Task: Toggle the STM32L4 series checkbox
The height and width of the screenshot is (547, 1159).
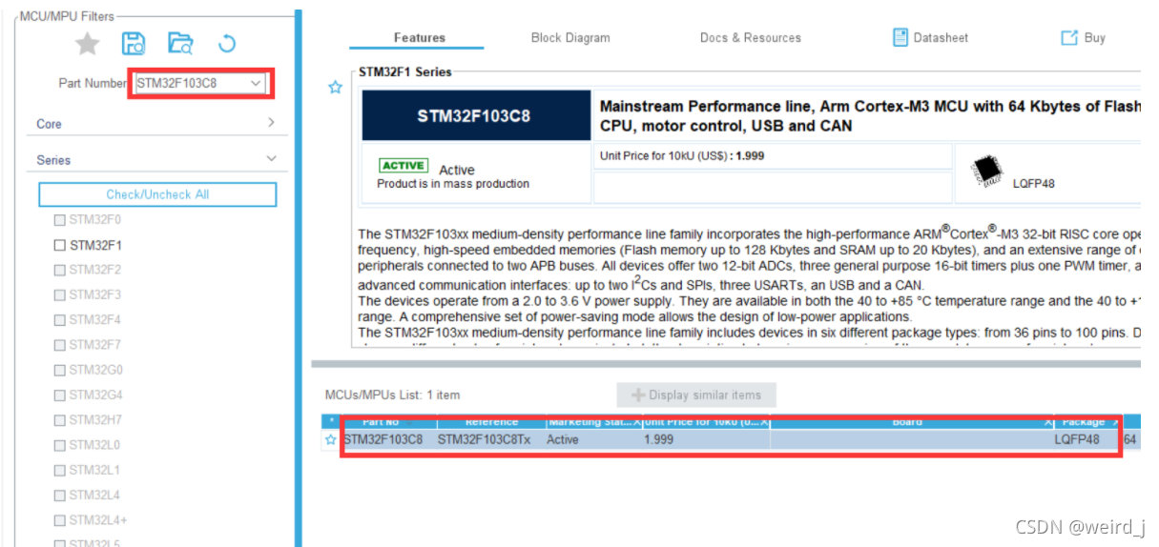Action: coord(60,495)
